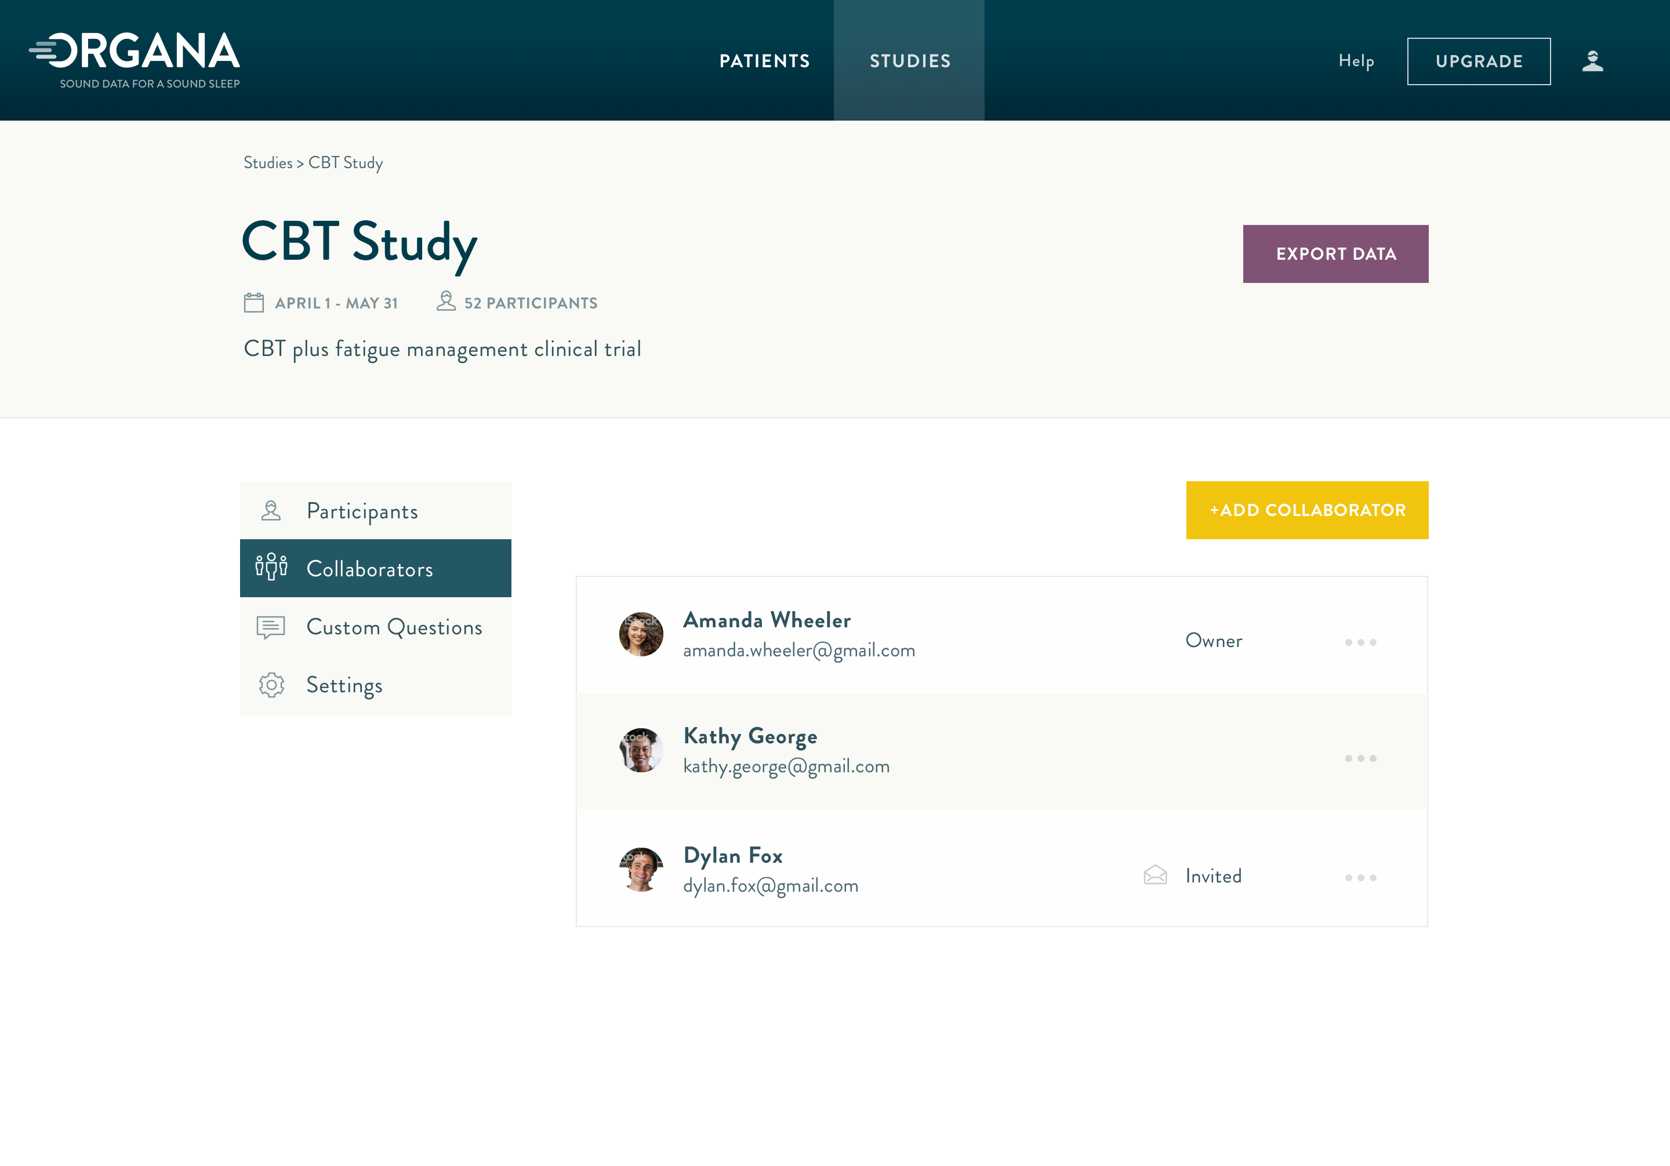Switch to the Studies tab
Screen dimensions: 1670x1166
[x=910, y=60]
